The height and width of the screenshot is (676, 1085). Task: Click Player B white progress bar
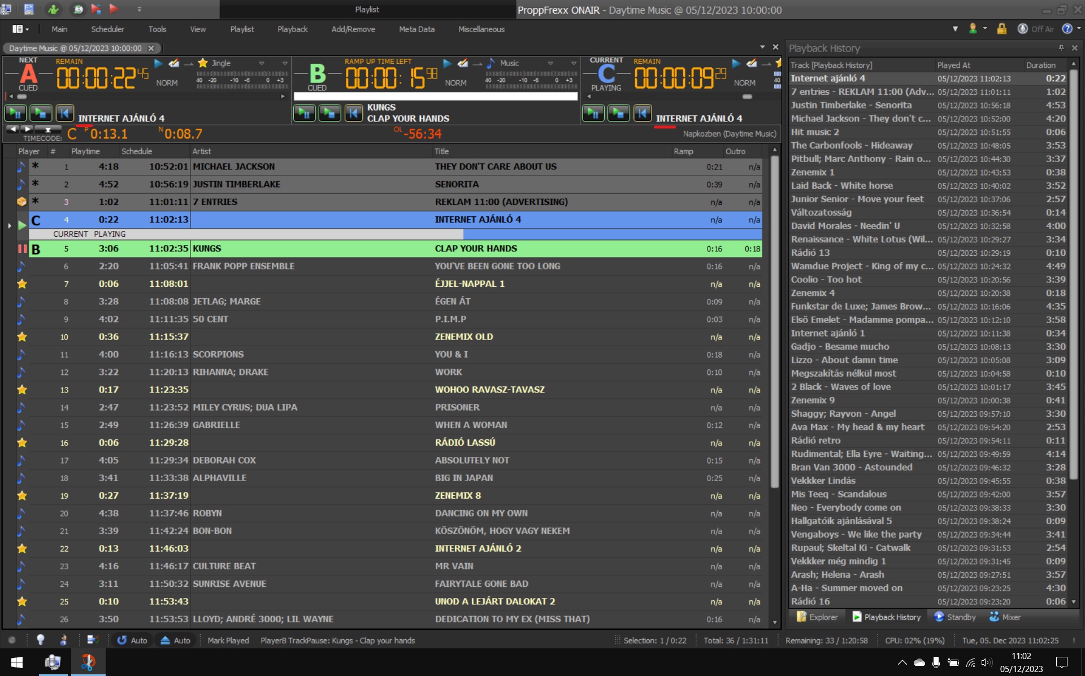coord(436,97)
